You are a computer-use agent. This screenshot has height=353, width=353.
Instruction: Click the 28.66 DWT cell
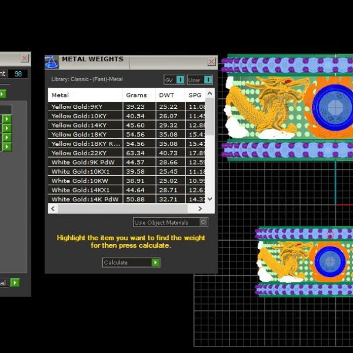(x=171, y=162)
